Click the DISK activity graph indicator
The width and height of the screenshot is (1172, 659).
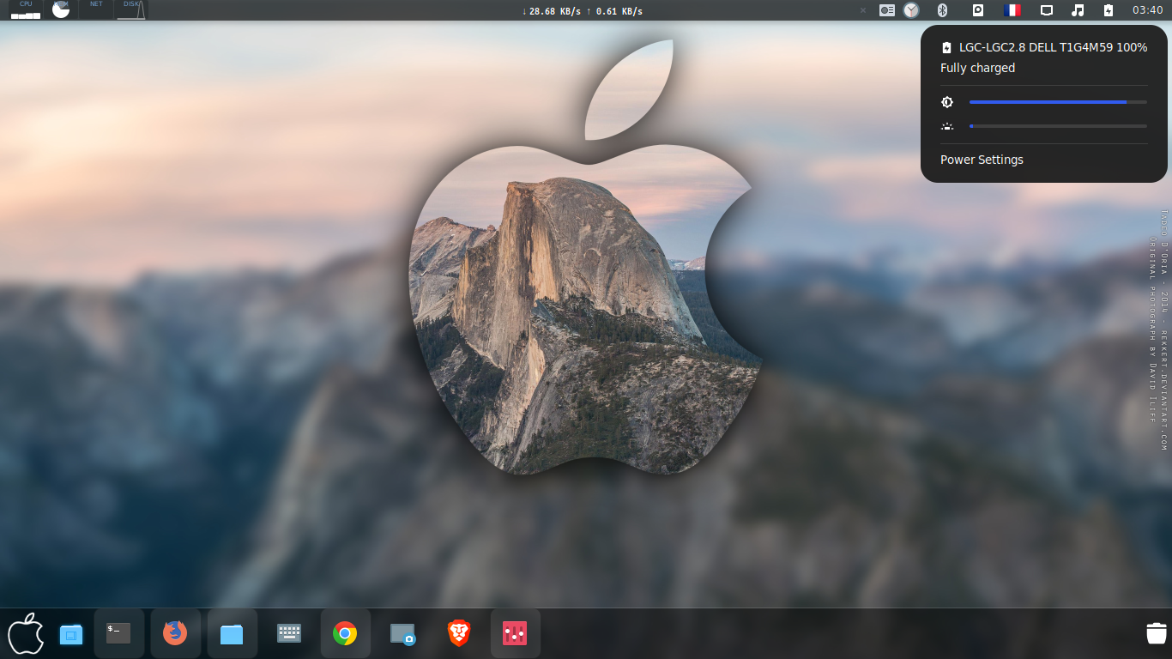coord(131,9)
